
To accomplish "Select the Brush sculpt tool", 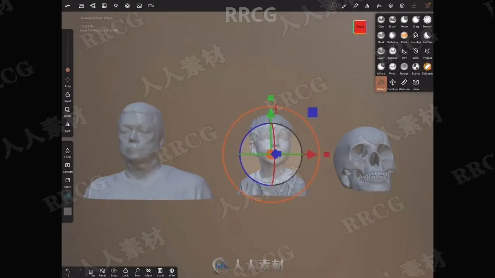I will click(x=393, y=22).
